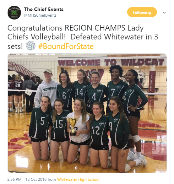The image size is (174, 184).
Task: Click the WELCOME TO WILDCAT wall banner
Action: 111,62
